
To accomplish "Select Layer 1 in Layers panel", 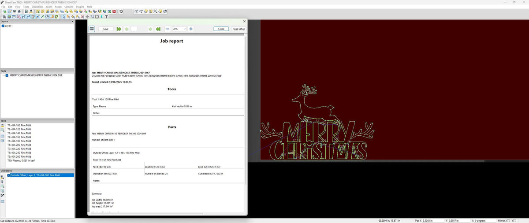I will pos(9,26).
